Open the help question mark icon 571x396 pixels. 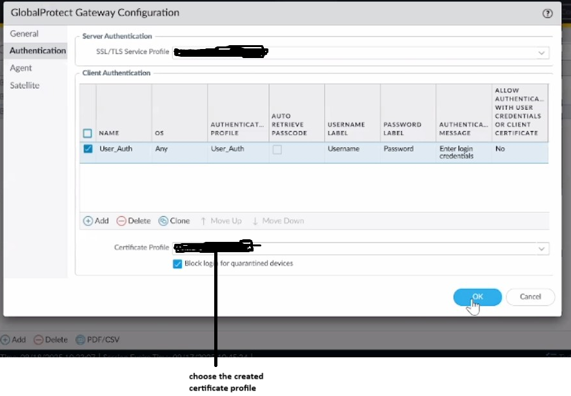(547, 14)
